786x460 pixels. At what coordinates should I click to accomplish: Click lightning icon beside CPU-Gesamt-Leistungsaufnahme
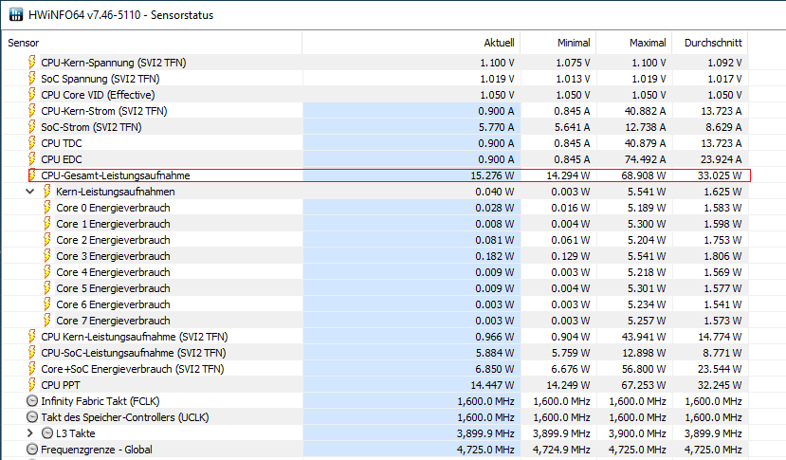32,175
